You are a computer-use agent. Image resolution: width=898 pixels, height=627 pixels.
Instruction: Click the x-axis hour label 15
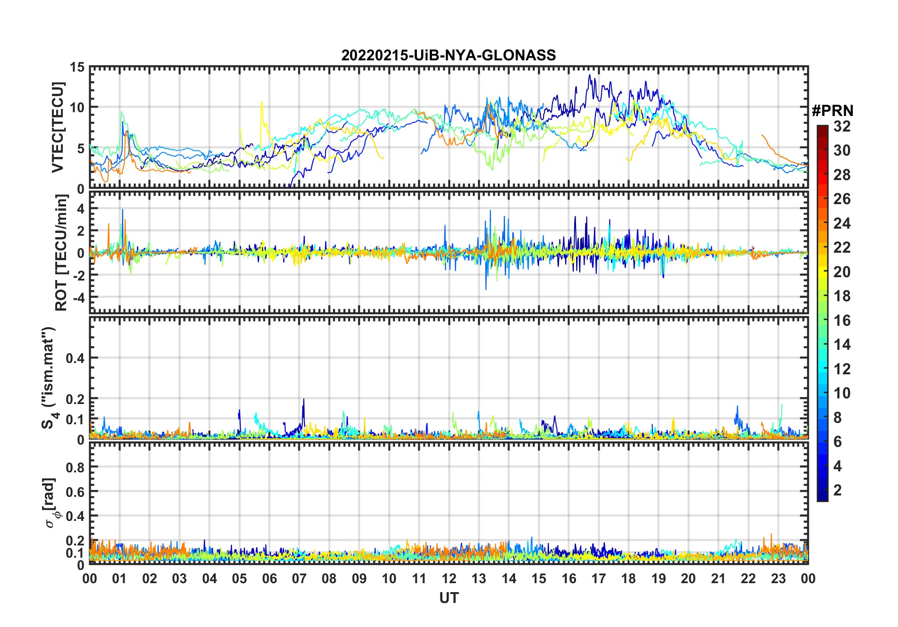(539, 579)
